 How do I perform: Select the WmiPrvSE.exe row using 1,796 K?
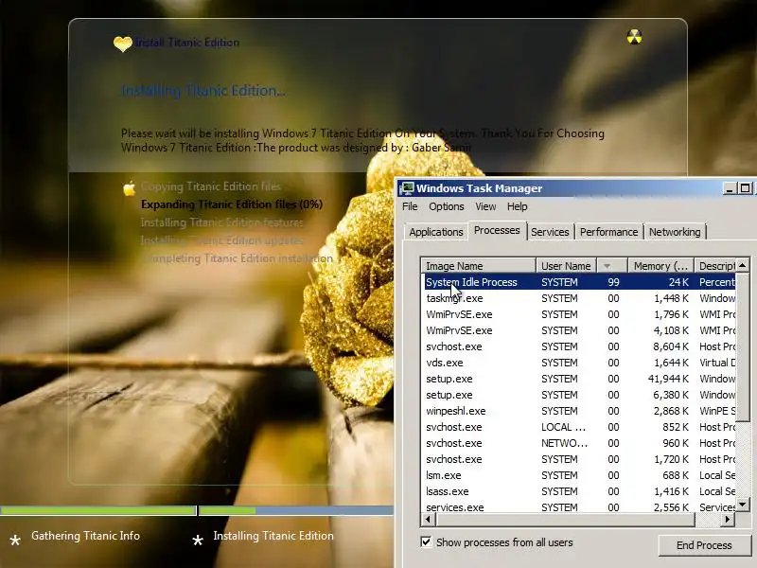click(x=579, y=314)
